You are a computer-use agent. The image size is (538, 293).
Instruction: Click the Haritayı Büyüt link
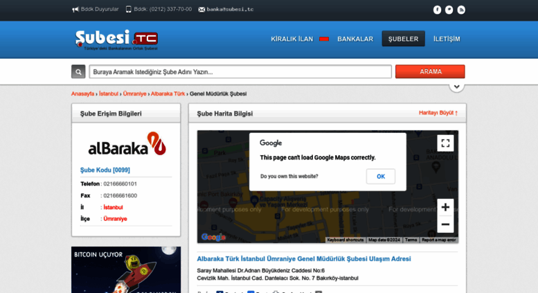pyautogui.click(x=438, y=113)
